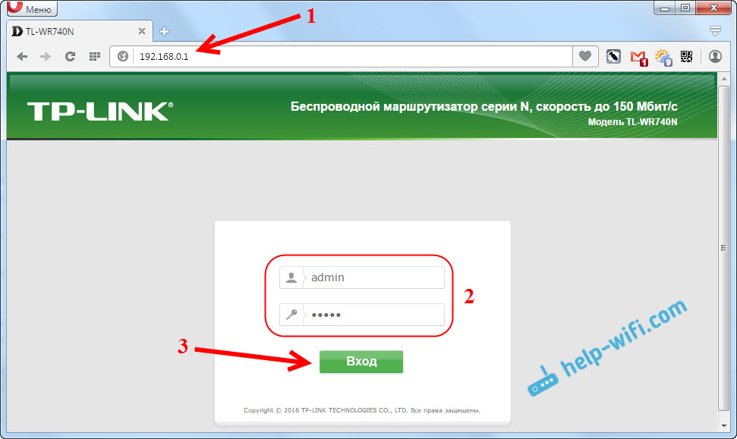Focus the password field with dots
The image size is (737, 439).
pyautogui.click(x=362, y=315)
